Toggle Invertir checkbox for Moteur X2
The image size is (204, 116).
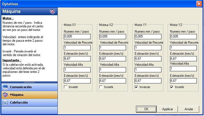tap(101, 87)
